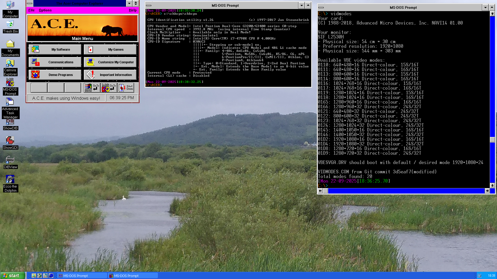
Task: Click down arrow on vidmodes vertical scrollbar
Action: pos(492,185)
